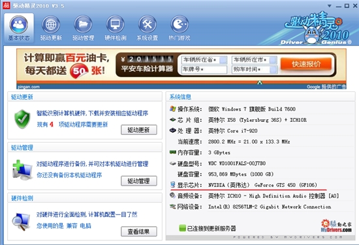This screenshot has width=359, height=245.
Task: Click the NVIDIA GeForce GTS 450 text
Action: (x=262, y=184)
